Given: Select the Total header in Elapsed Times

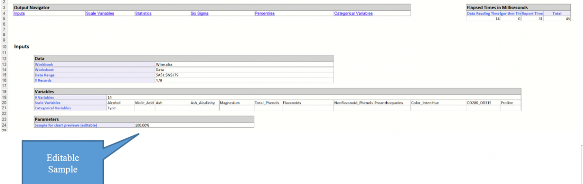Looking at the screenshot, I should click(x=557, y=14).
